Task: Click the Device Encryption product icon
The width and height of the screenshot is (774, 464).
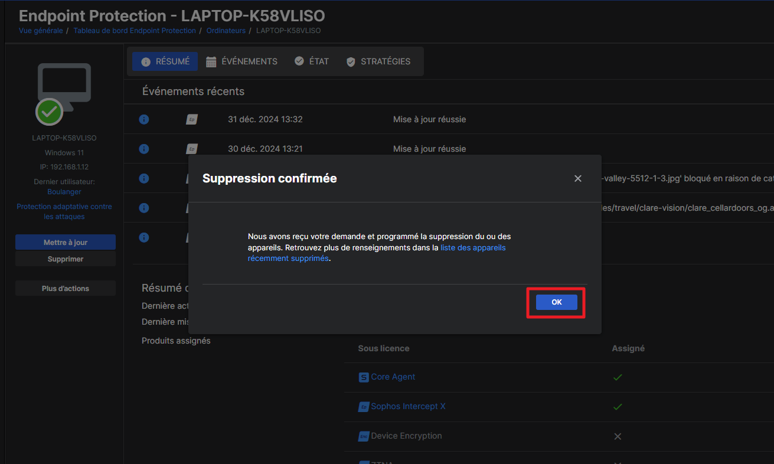Action: [x=364, y=436]
